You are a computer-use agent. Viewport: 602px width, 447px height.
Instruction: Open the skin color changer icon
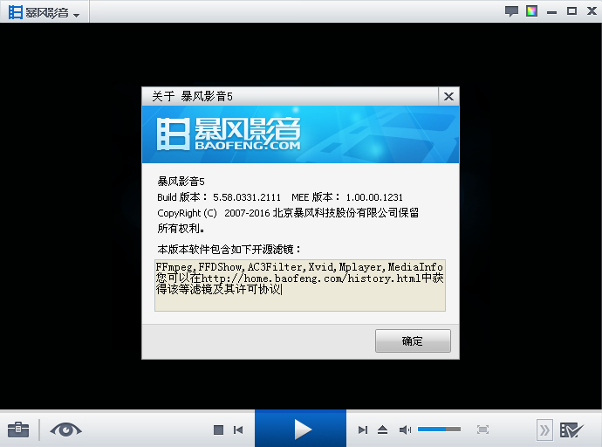[x=531, y=11]
